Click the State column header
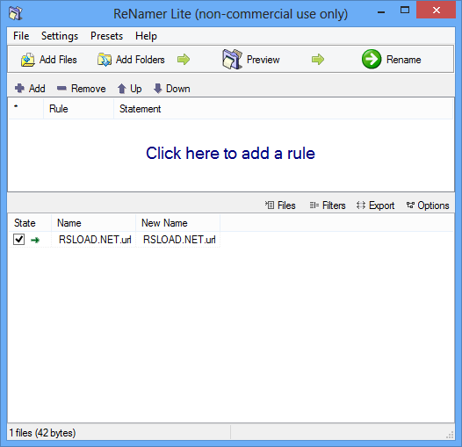This screenshot has height=447, width=462. (x=30, y=223)
